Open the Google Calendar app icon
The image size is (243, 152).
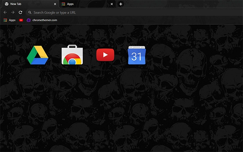pyautogui.click(x=137, y=55)
